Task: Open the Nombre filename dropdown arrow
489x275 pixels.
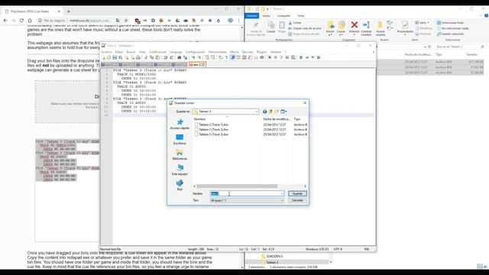Action: (282, 193)
